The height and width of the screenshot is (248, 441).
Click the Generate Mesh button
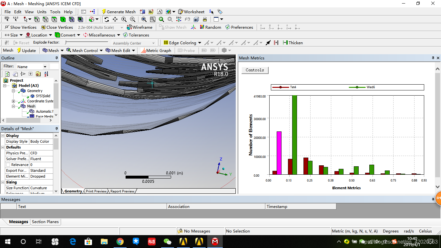coord(118,12)
